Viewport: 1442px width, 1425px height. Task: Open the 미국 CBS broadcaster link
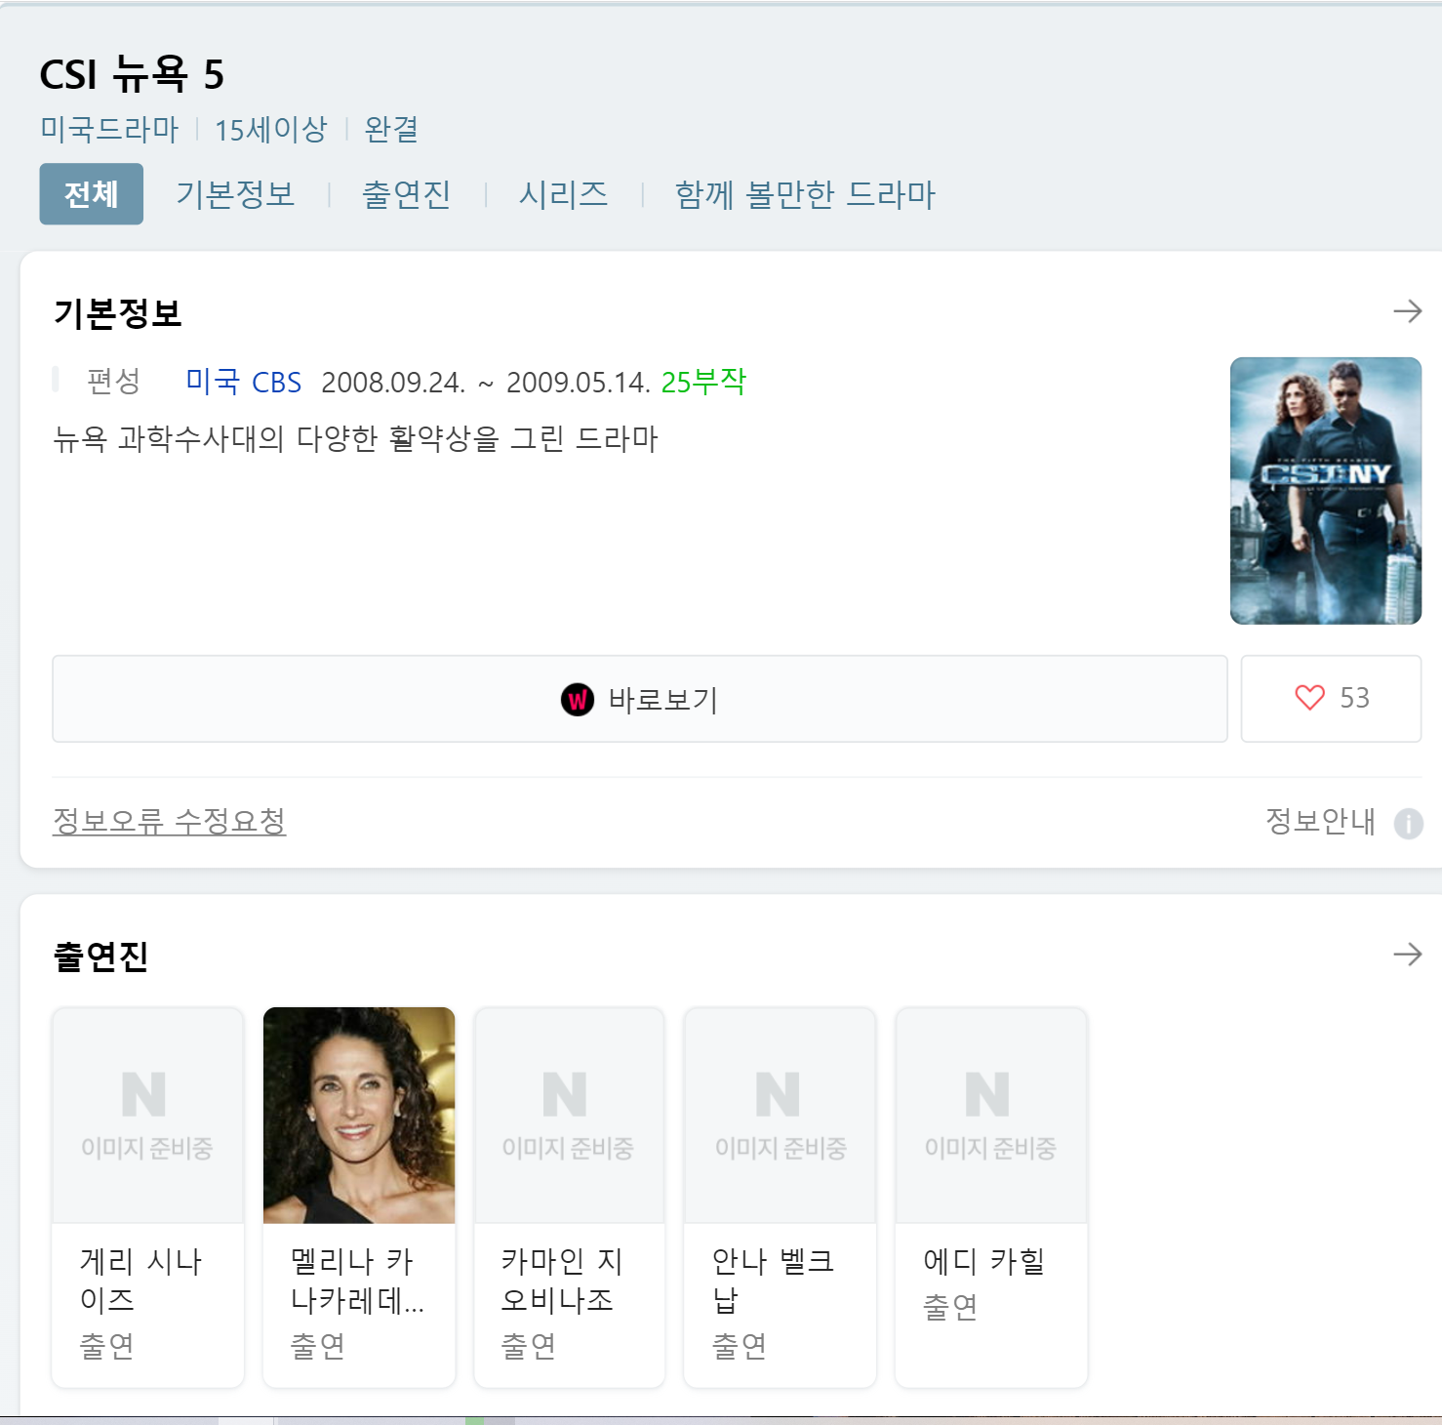pyautogui.click(x=244, y=382)
